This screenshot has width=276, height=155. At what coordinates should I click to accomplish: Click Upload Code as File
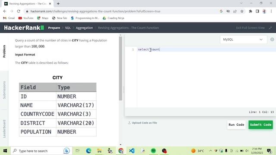(142, 123)
